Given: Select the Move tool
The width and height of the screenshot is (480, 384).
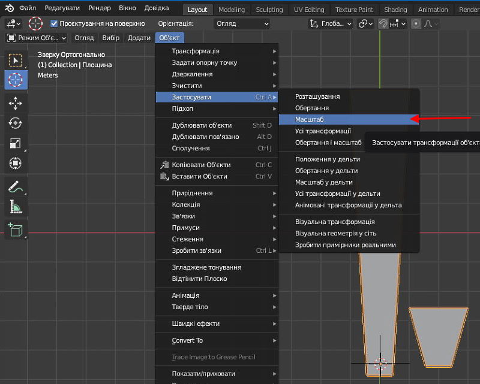Looking at the screenshot, I should [16, 103].
